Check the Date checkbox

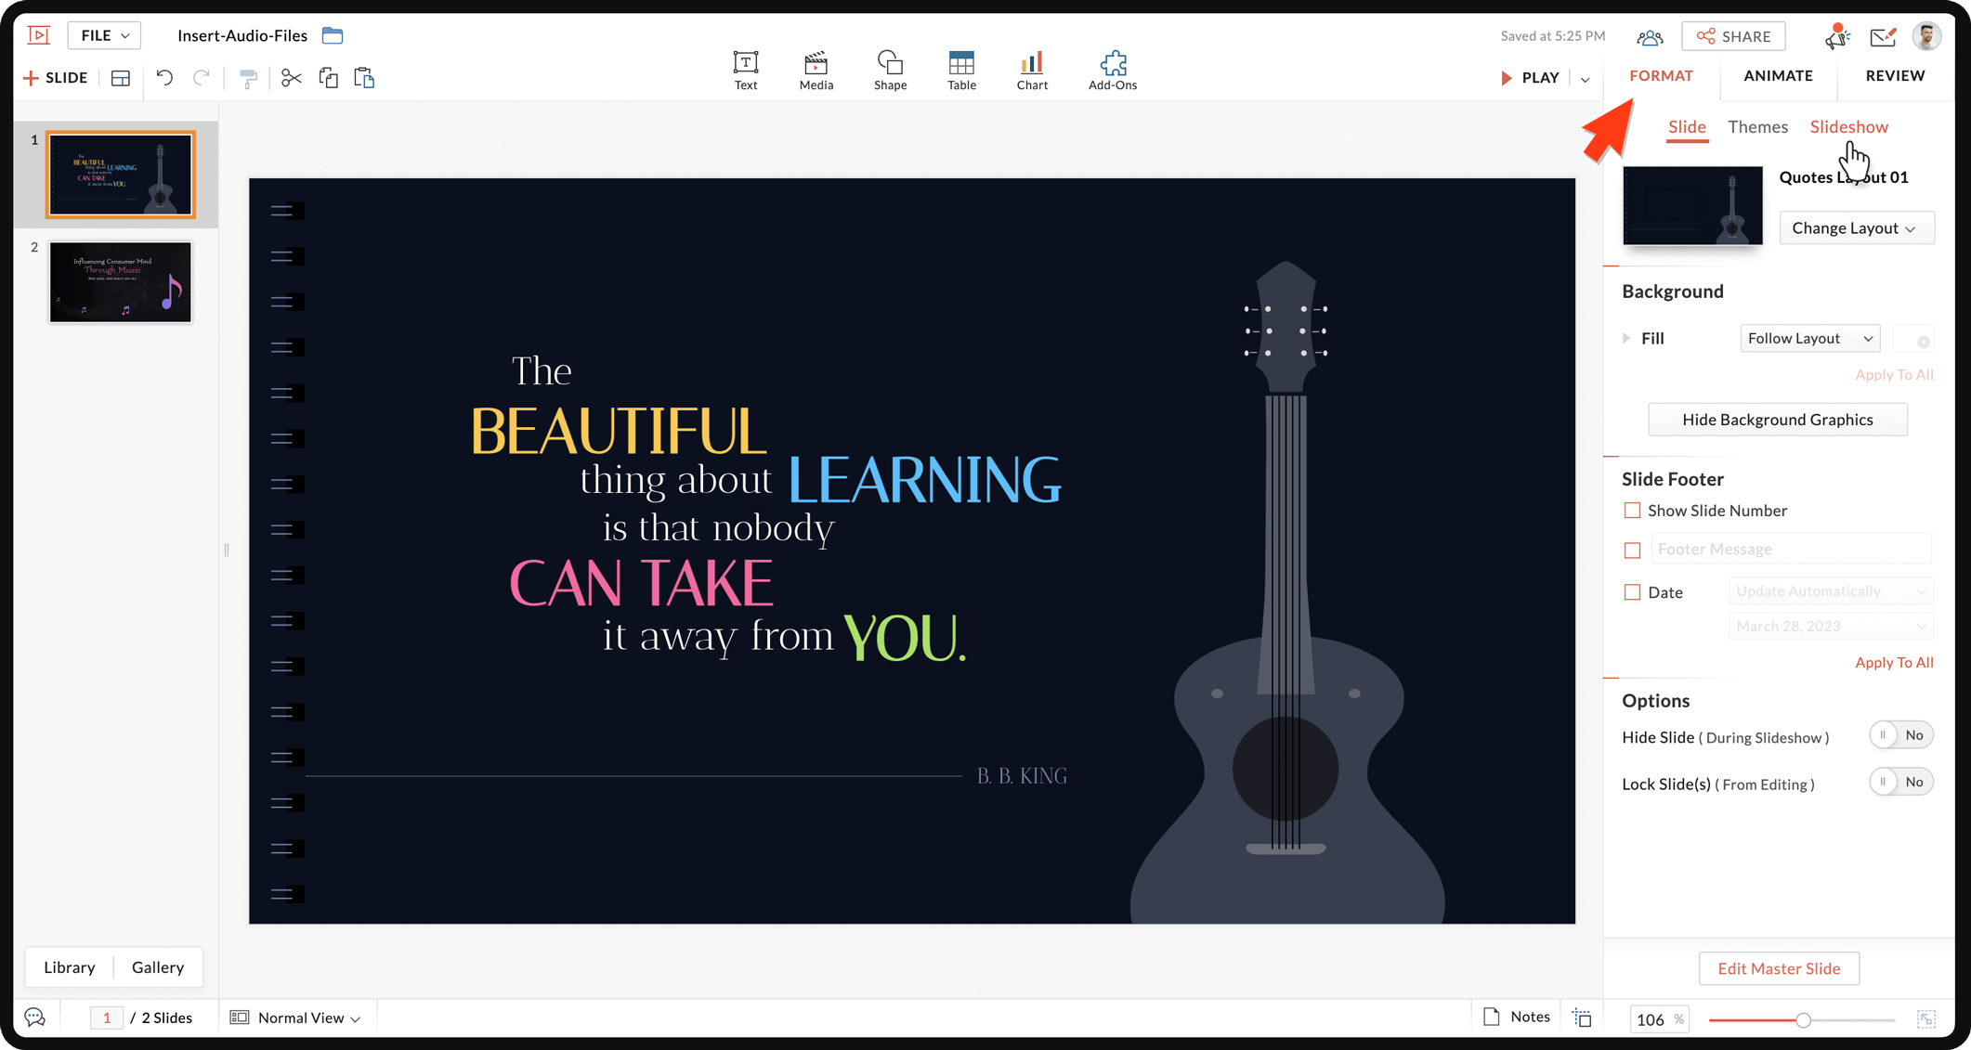point(1632,592)
